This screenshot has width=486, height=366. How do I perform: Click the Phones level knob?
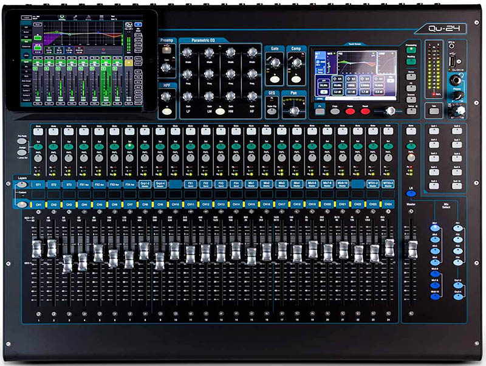[459, 95]
